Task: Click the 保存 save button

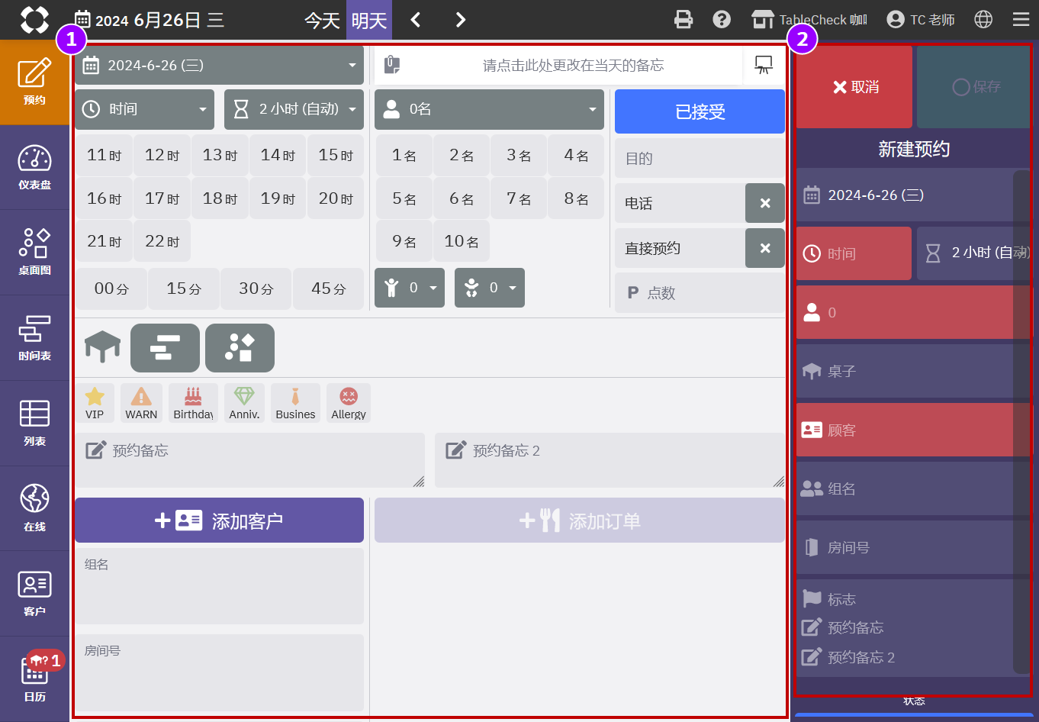Action: pyautogui.click(x=973, y=87)
